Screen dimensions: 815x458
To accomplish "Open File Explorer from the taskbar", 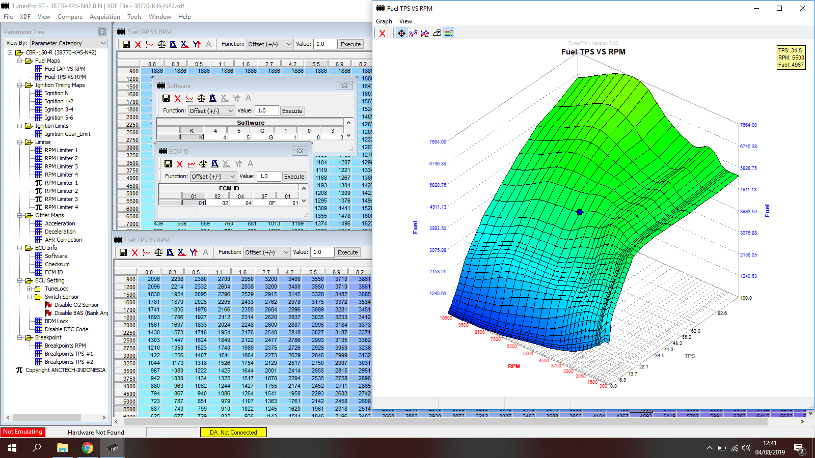I will point(62,448).
